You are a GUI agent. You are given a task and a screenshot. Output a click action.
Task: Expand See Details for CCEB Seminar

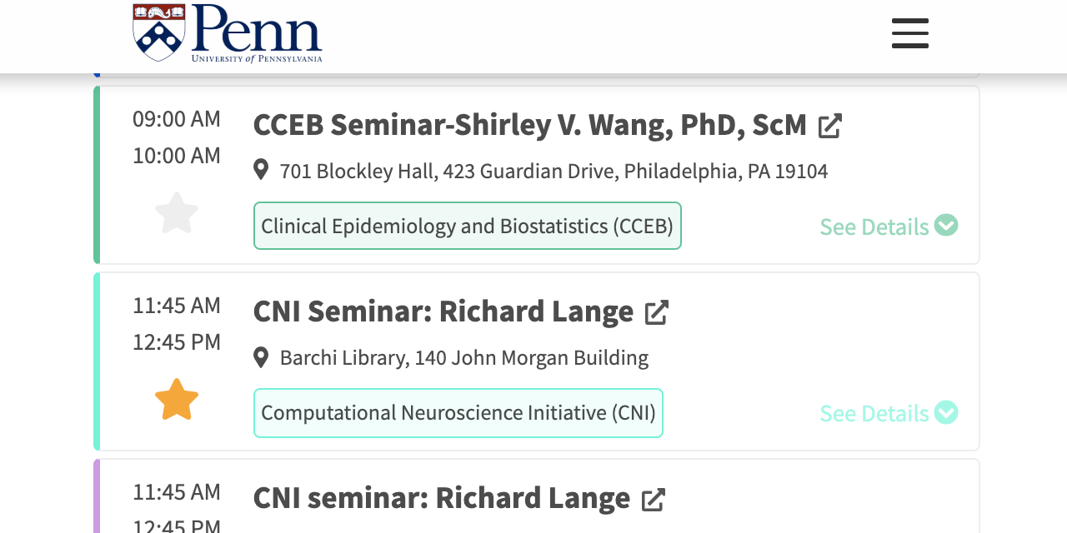[x=874, y=227]
